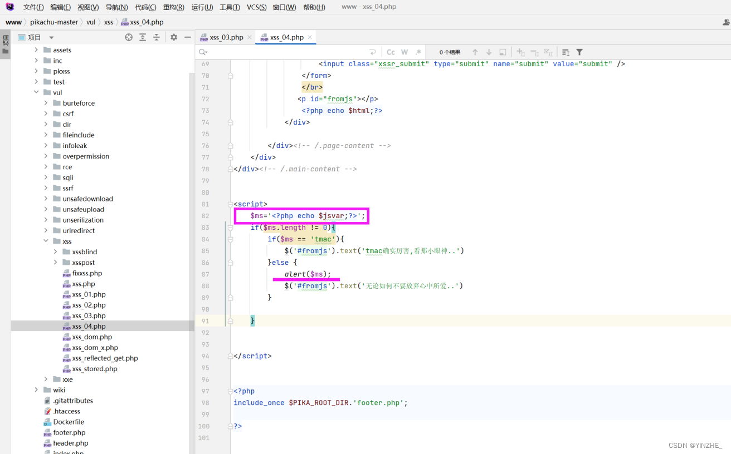Screen dimensions: 731x454
Task: Expand the wiki folder
Action: 36,390
